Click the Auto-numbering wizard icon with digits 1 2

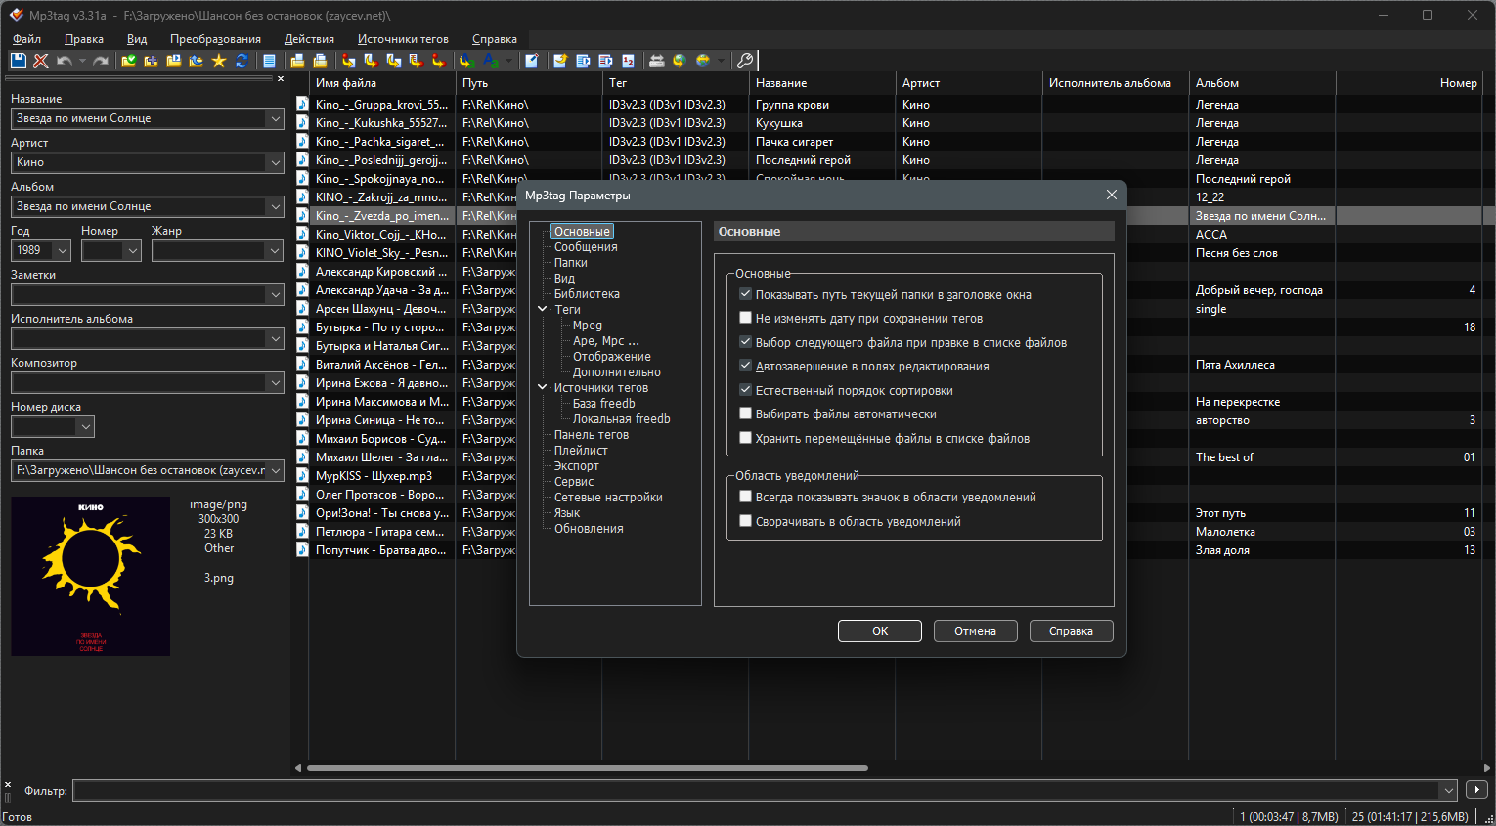click(629, 61)
